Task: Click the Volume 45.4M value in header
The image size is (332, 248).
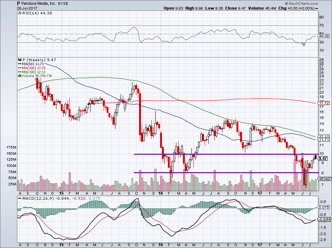Action: 262,8
